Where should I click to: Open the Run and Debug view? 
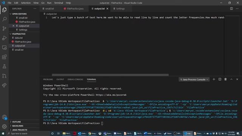point(4,38)
